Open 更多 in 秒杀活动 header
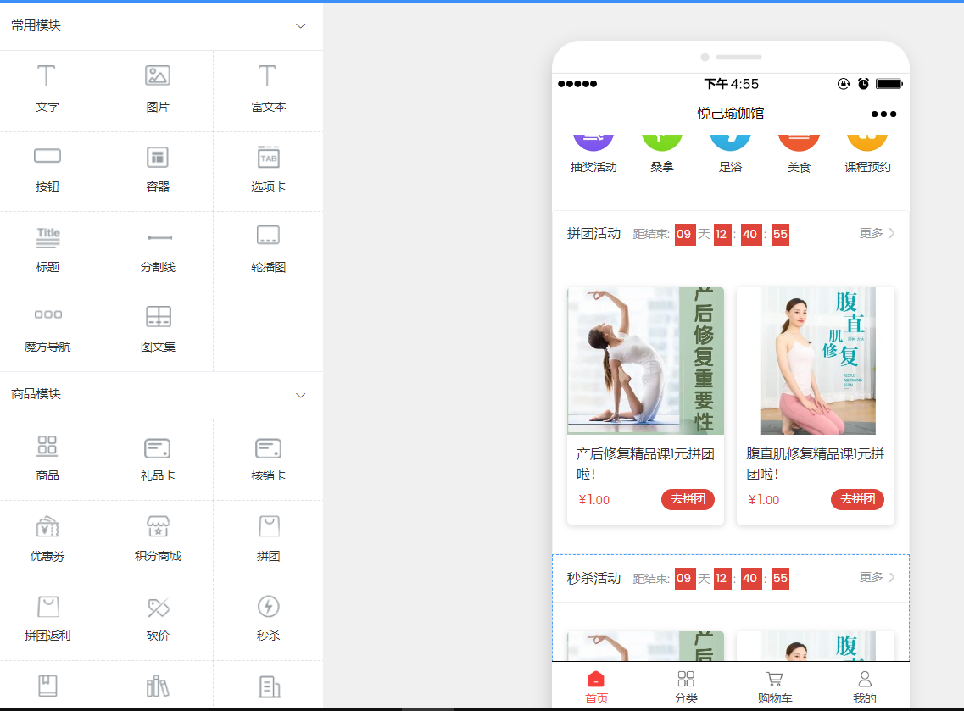This screenshot has width=964, height=711. [x=877, y=578]
